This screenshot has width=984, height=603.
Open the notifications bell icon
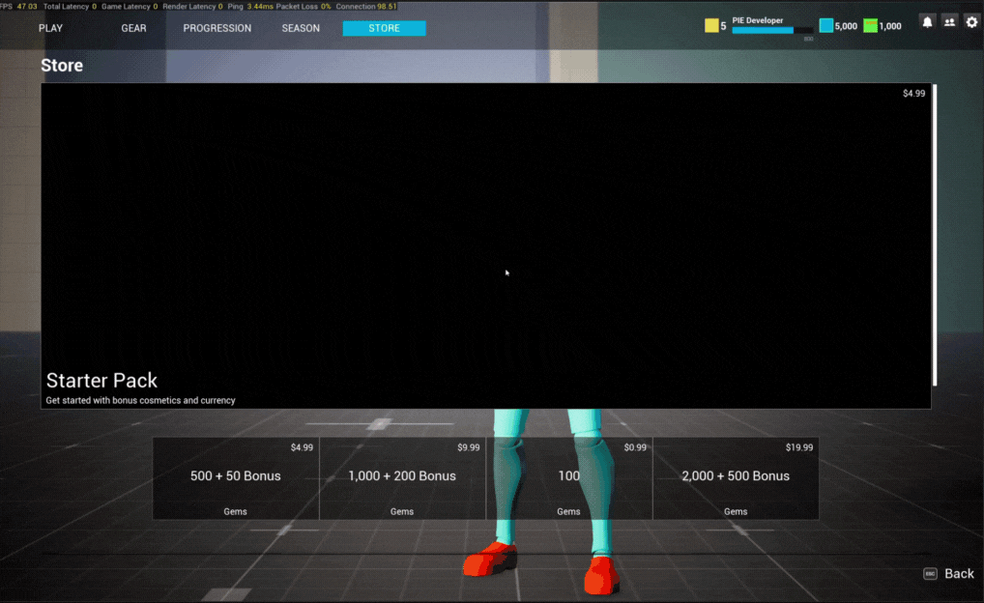(927, 21)
